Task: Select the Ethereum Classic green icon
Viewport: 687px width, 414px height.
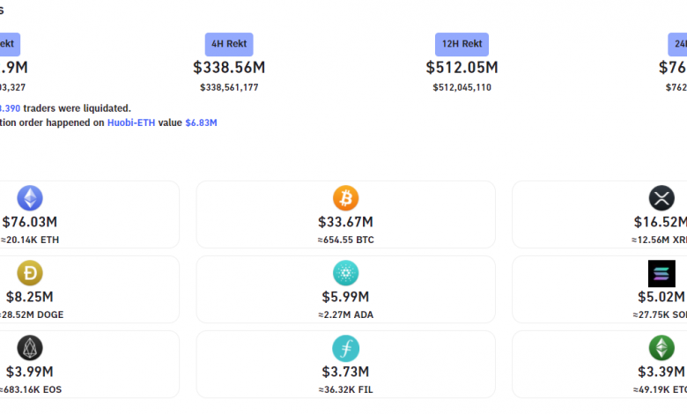Action: click(x=661, y=348)
